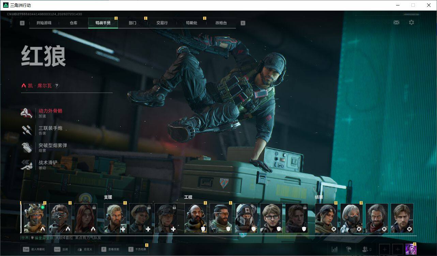Click the 凯·席尔瓦 operator name
The height and width of the screenshot is (256, 437).
pos(40,86)
